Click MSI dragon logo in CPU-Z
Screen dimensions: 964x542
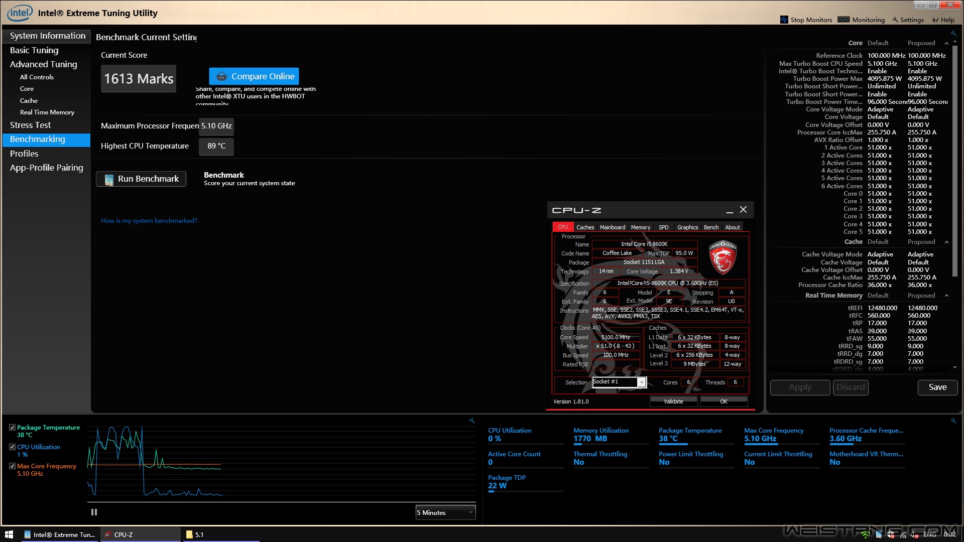point(722,257)
